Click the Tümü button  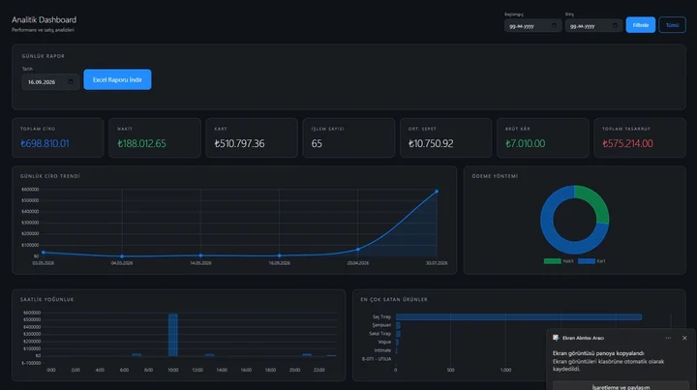click(x=672, y=25)
